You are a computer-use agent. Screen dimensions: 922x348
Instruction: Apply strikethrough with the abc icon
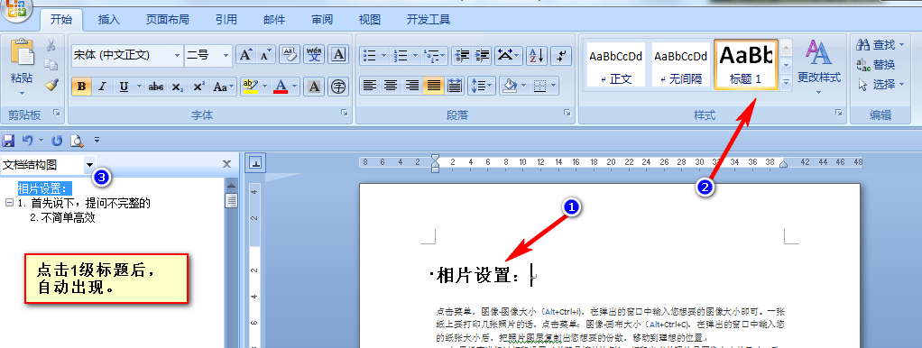click(x=156, y=87)
